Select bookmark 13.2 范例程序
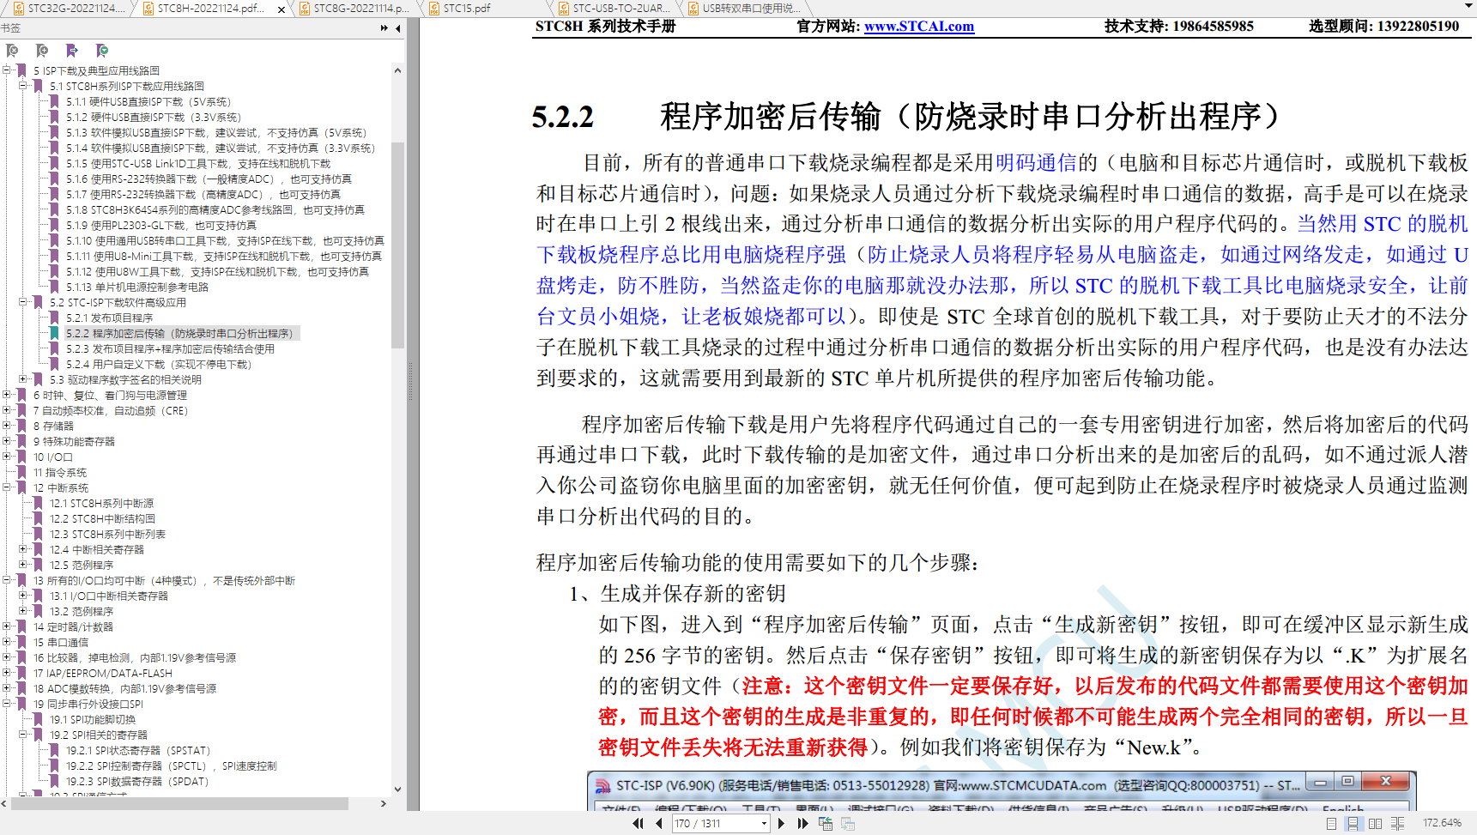 tap(82, 611)
